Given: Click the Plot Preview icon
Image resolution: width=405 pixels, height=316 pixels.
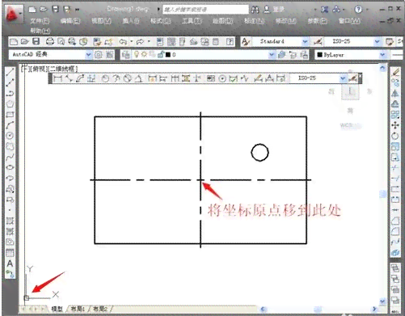Looking at the screenshot, I should pyautogui.click(x=61, y=42).
